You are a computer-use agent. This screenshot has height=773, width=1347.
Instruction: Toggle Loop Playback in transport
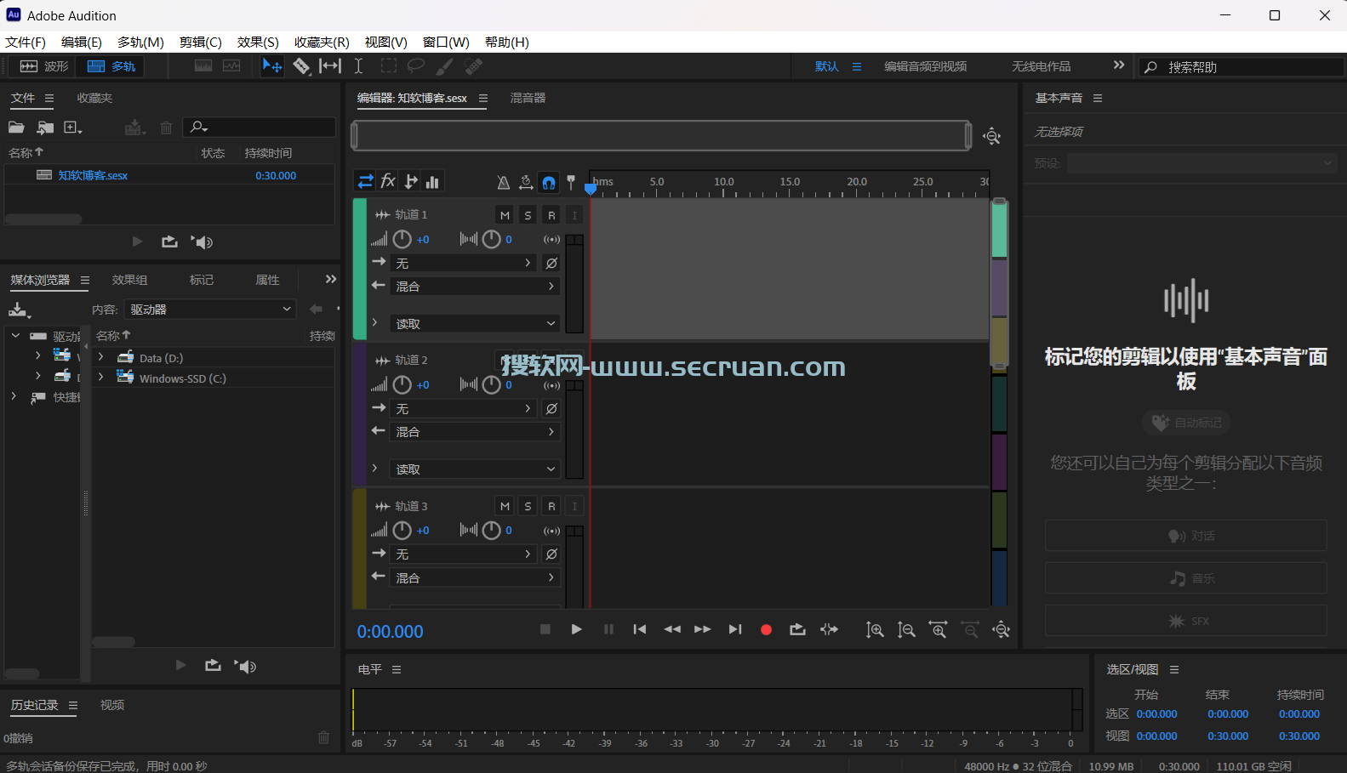coord(797,629)
